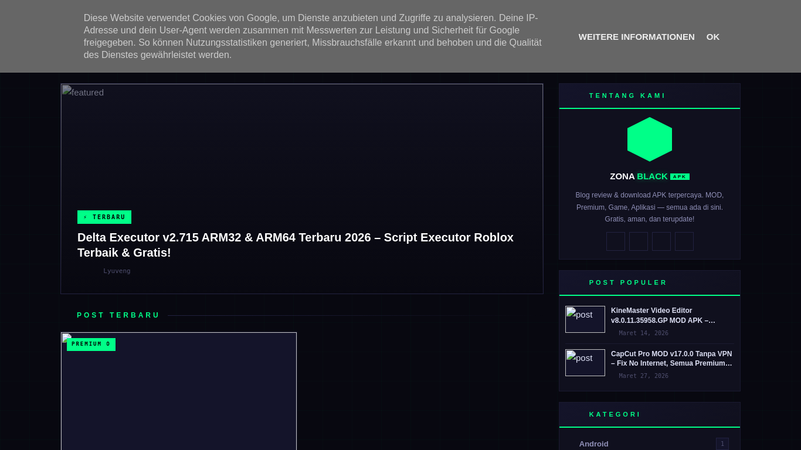Open the post card image under POST TERBARU
The width and height of the screenshot is (801, 450).
point(179,391)
